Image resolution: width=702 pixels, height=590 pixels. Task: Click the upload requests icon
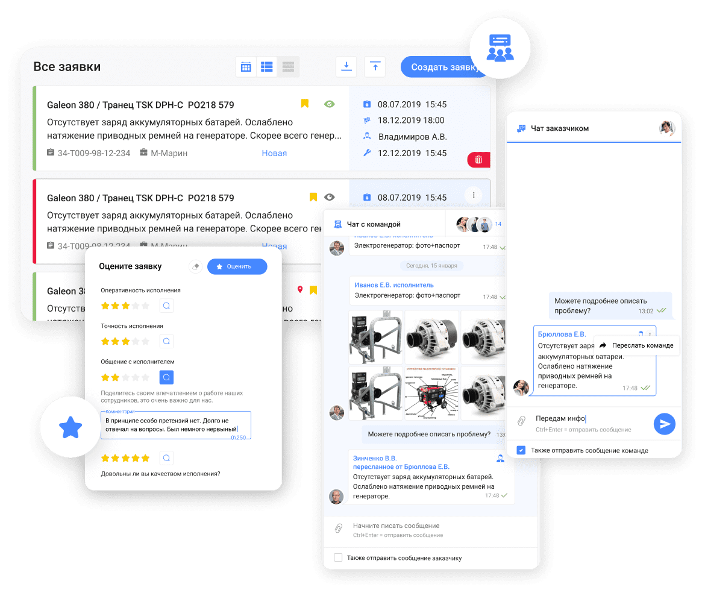(x=375, y=67)
